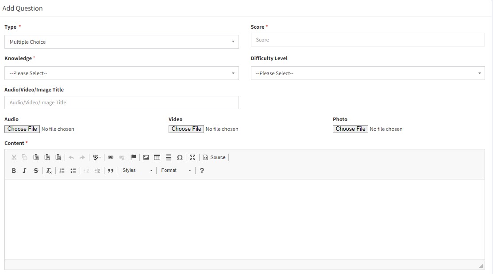Screen dimensions: 493x274
Task: Toggle Italic text in the editor
Action: 24,171
